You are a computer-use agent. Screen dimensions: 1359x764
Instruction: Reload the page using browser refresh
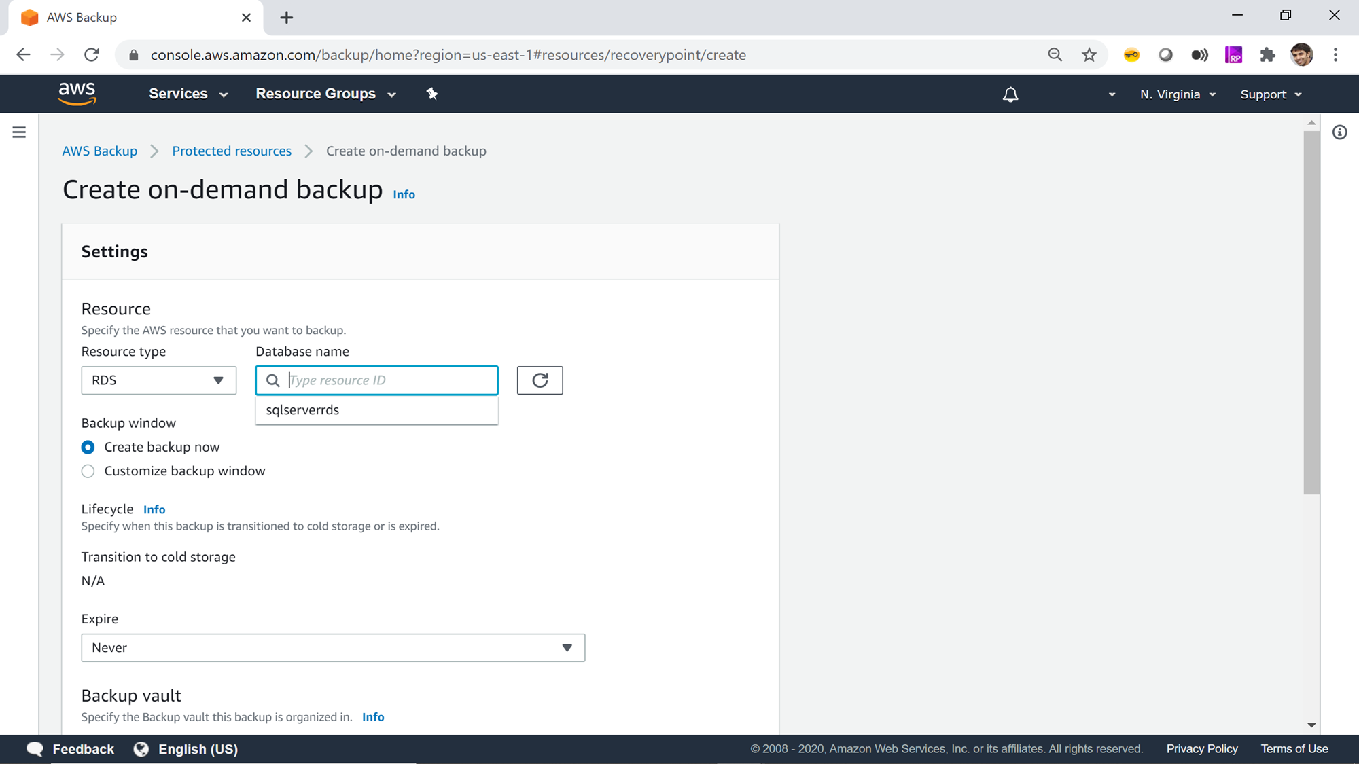tap(92, 55)
